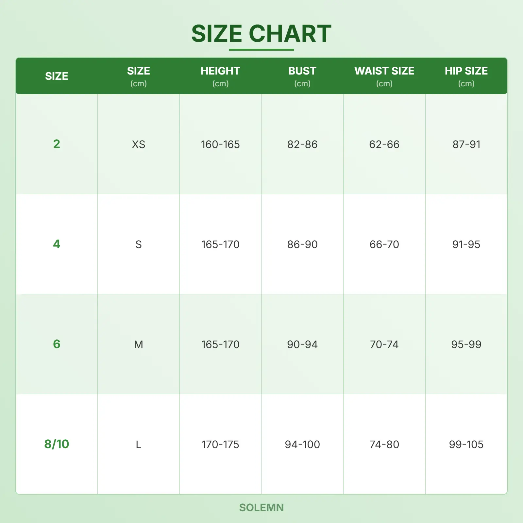This screenshot has width=523, height=523.
Task: Click the 74-80 waist value
Action: coord(384,445)
